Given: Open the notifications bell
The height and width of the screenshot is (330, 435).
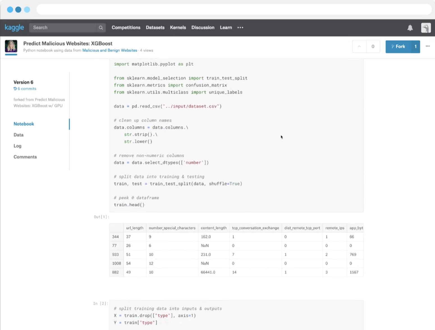Looking at the screenshot, I should point(410,27).
